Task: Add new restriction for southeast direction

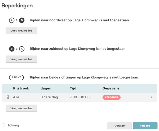Action: tap(21, 59)
